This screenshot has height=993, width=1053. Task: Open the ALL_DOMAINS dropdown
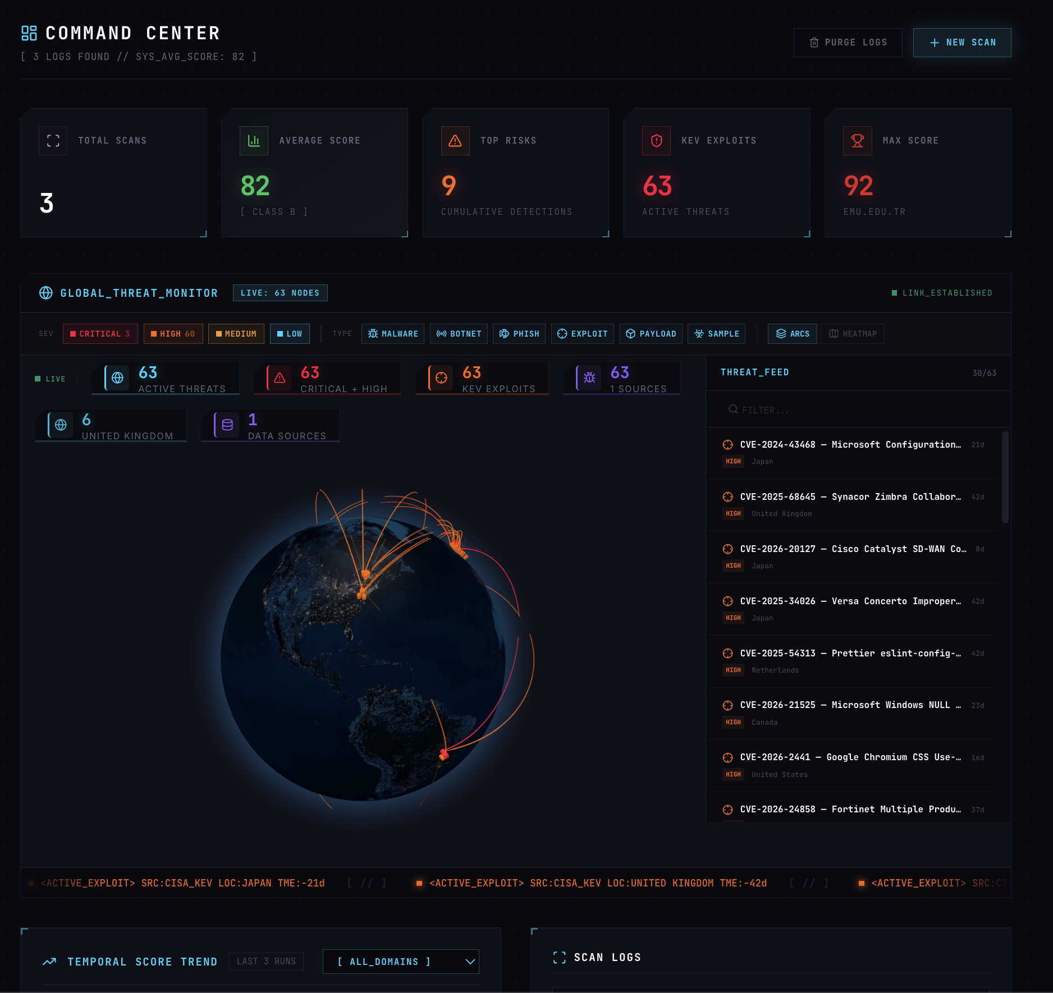coord(401,962)
